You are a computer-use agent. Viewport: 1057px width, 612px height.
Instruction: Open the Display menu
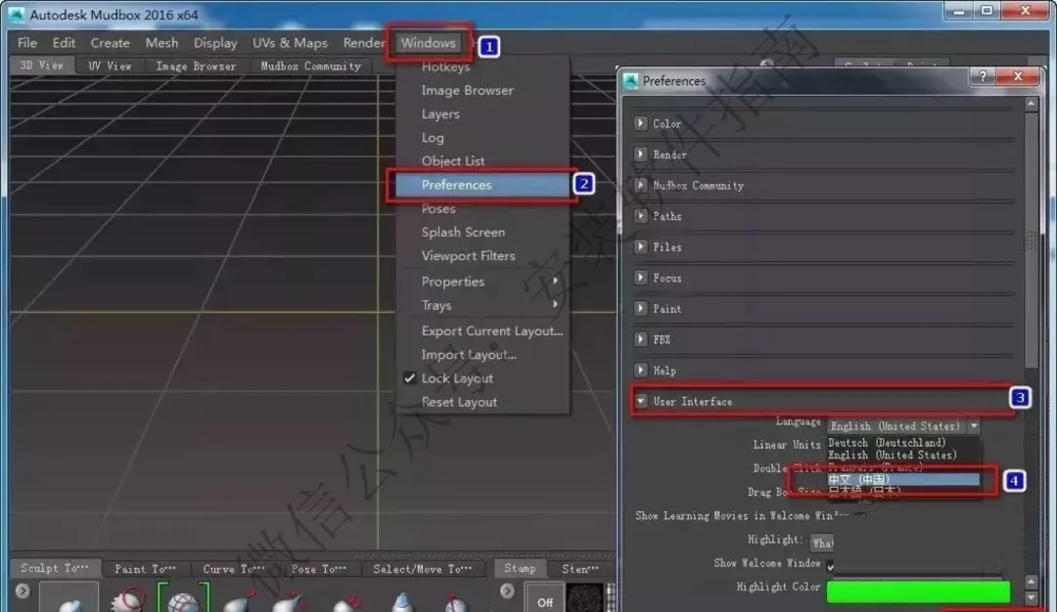pos(215,42)
